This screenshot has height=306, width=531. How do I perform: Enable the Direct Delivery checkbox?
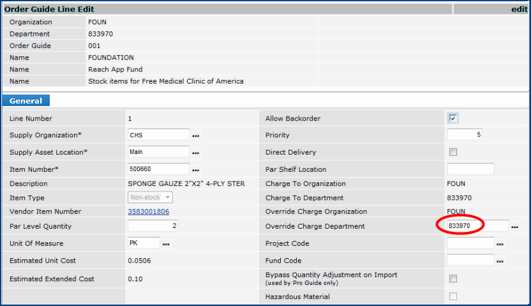pyautogui.click(x=453, y=152)
